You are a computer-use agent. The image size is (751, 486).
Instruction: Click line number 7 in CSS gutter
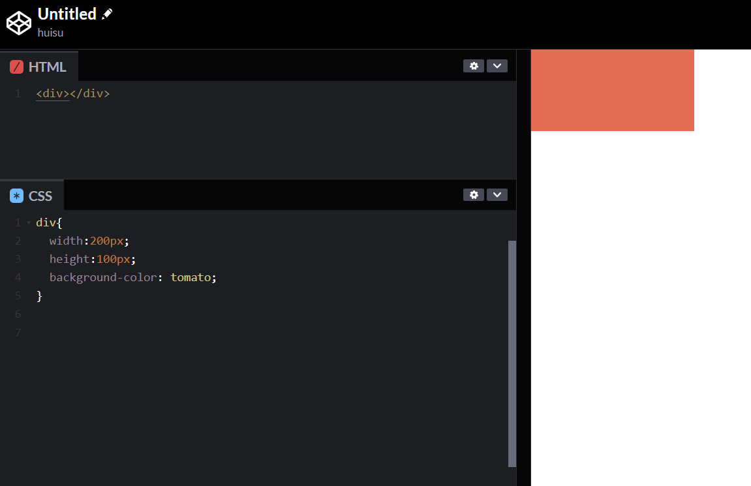18,332
